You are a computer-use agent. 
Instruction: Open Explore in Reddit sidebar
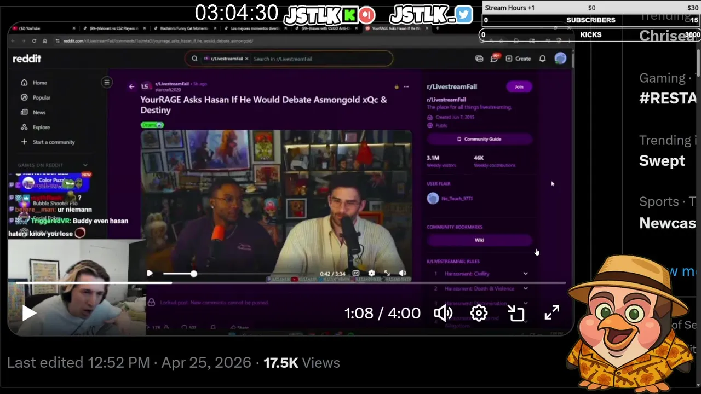tap(36, 127)
